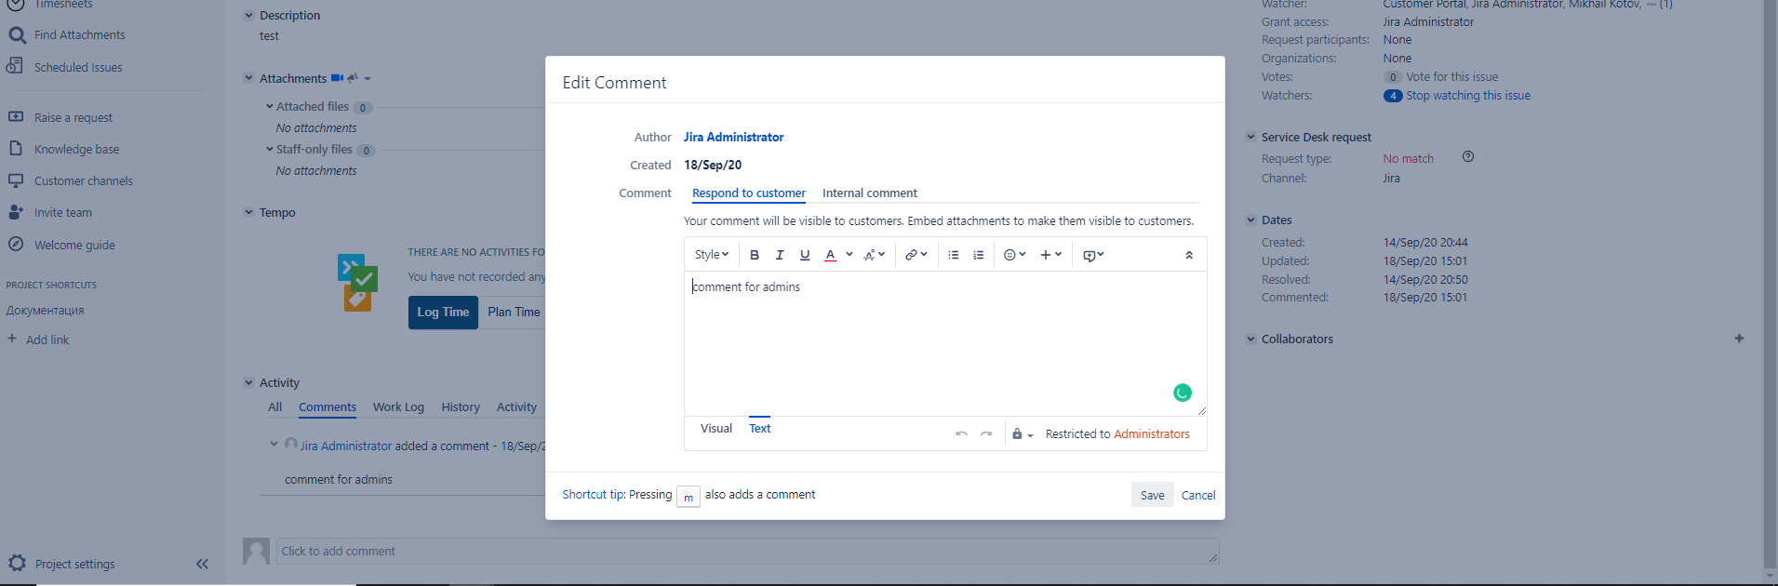Click the 'Click to add comment' field
1778x586 pixels.
pyautogui.click(x=747, y=551)
